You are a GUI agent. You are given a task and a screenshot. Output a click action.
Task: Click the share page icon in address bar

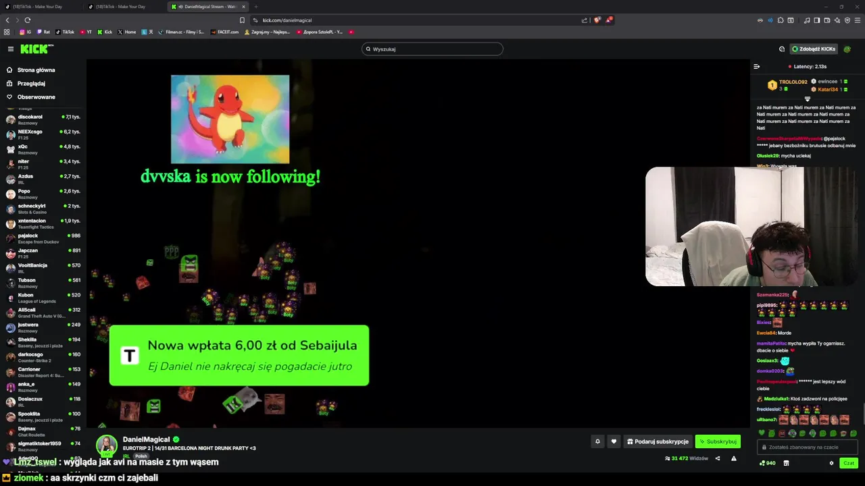pyautogui.click(x=584, y=20)
